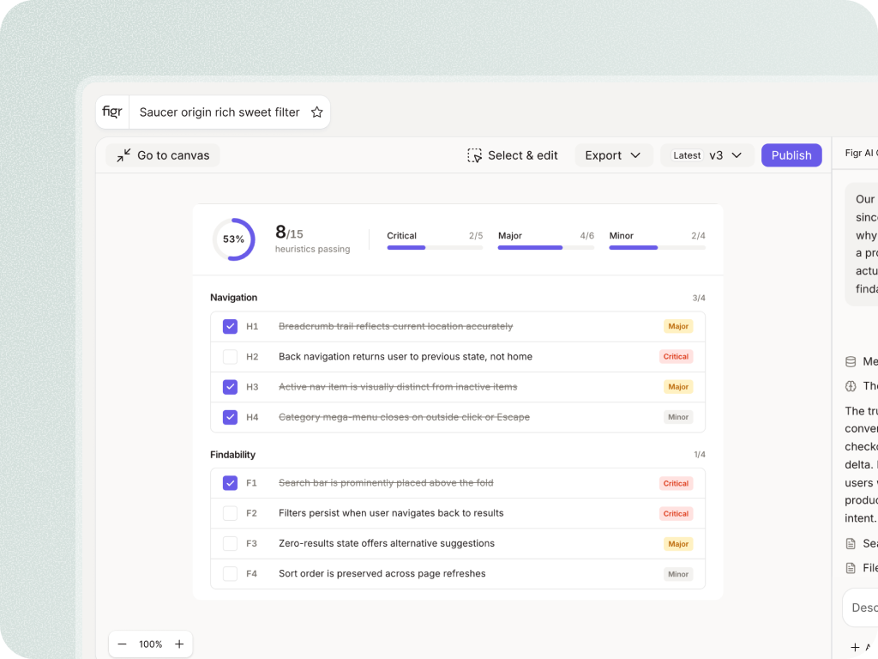The height and width of the screenshot is (659, 878).
Task: Click the Navigation section heading
Action: [233, 298]
